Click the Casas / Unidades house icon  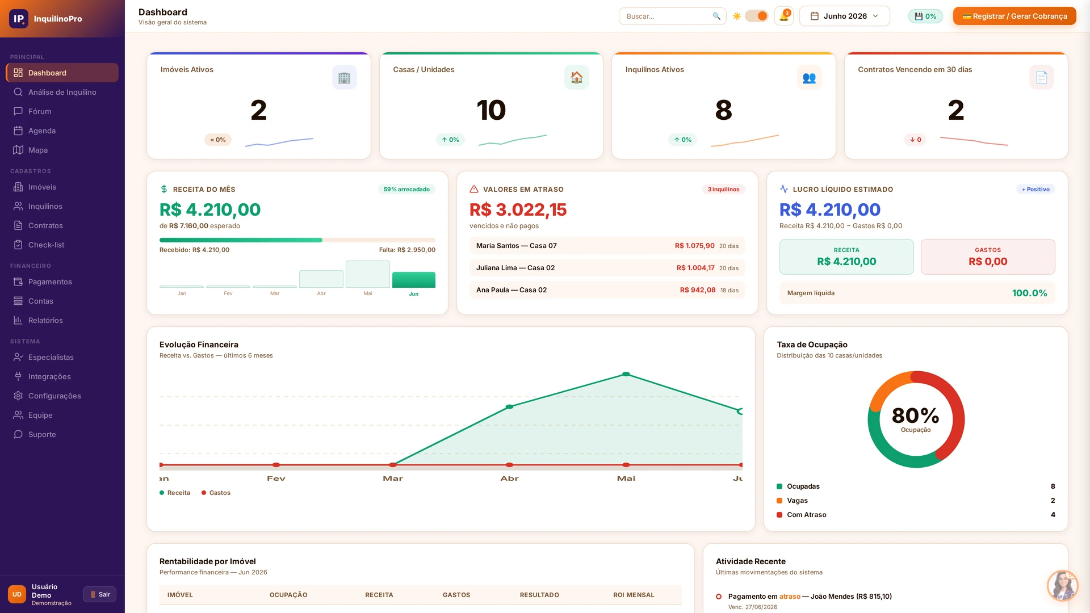(576, 77)
